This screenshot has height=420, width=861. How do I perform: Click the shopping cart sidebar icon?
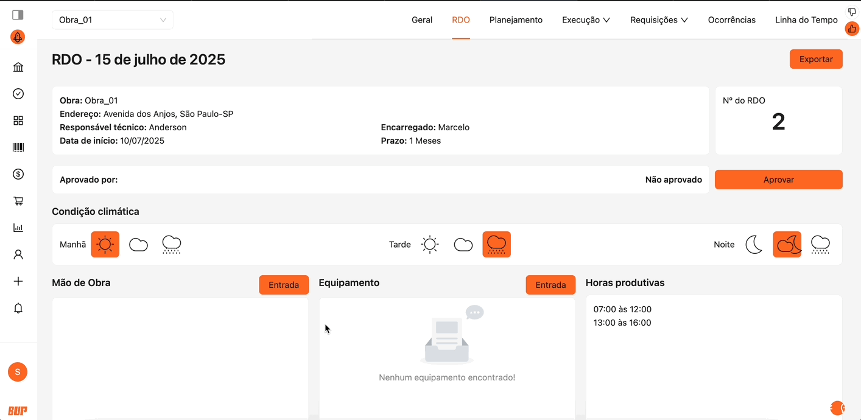point(18,201)
